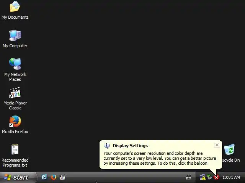The height and width of the screenshot is (183, 245).
Task: Launch Firefox from Quick Launch bar
Action: click(54, 177)
